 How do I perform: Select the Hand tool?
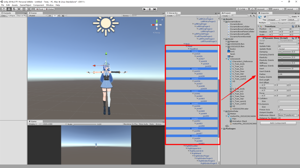coord(4,9)
